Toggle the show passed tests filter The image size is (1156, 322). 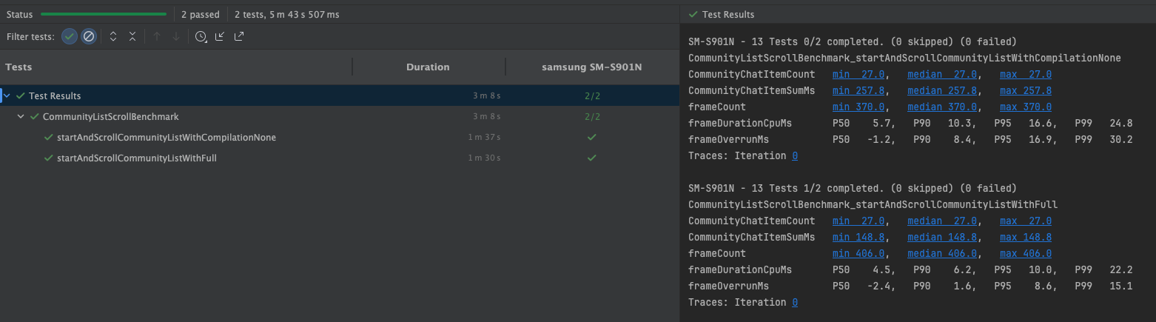tap(70, 36)
